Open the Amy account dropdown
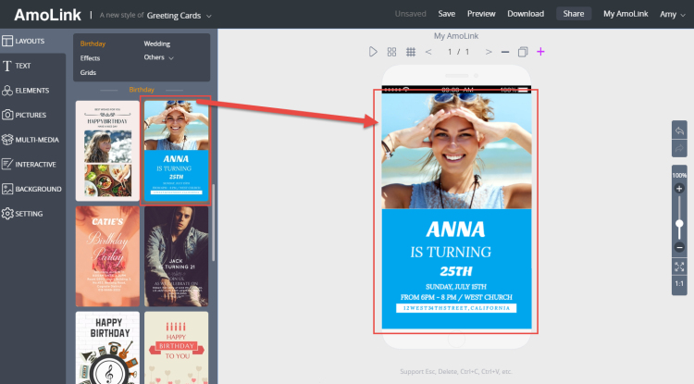Viewport: 694px width, 384px height. [x=673, y=14]
